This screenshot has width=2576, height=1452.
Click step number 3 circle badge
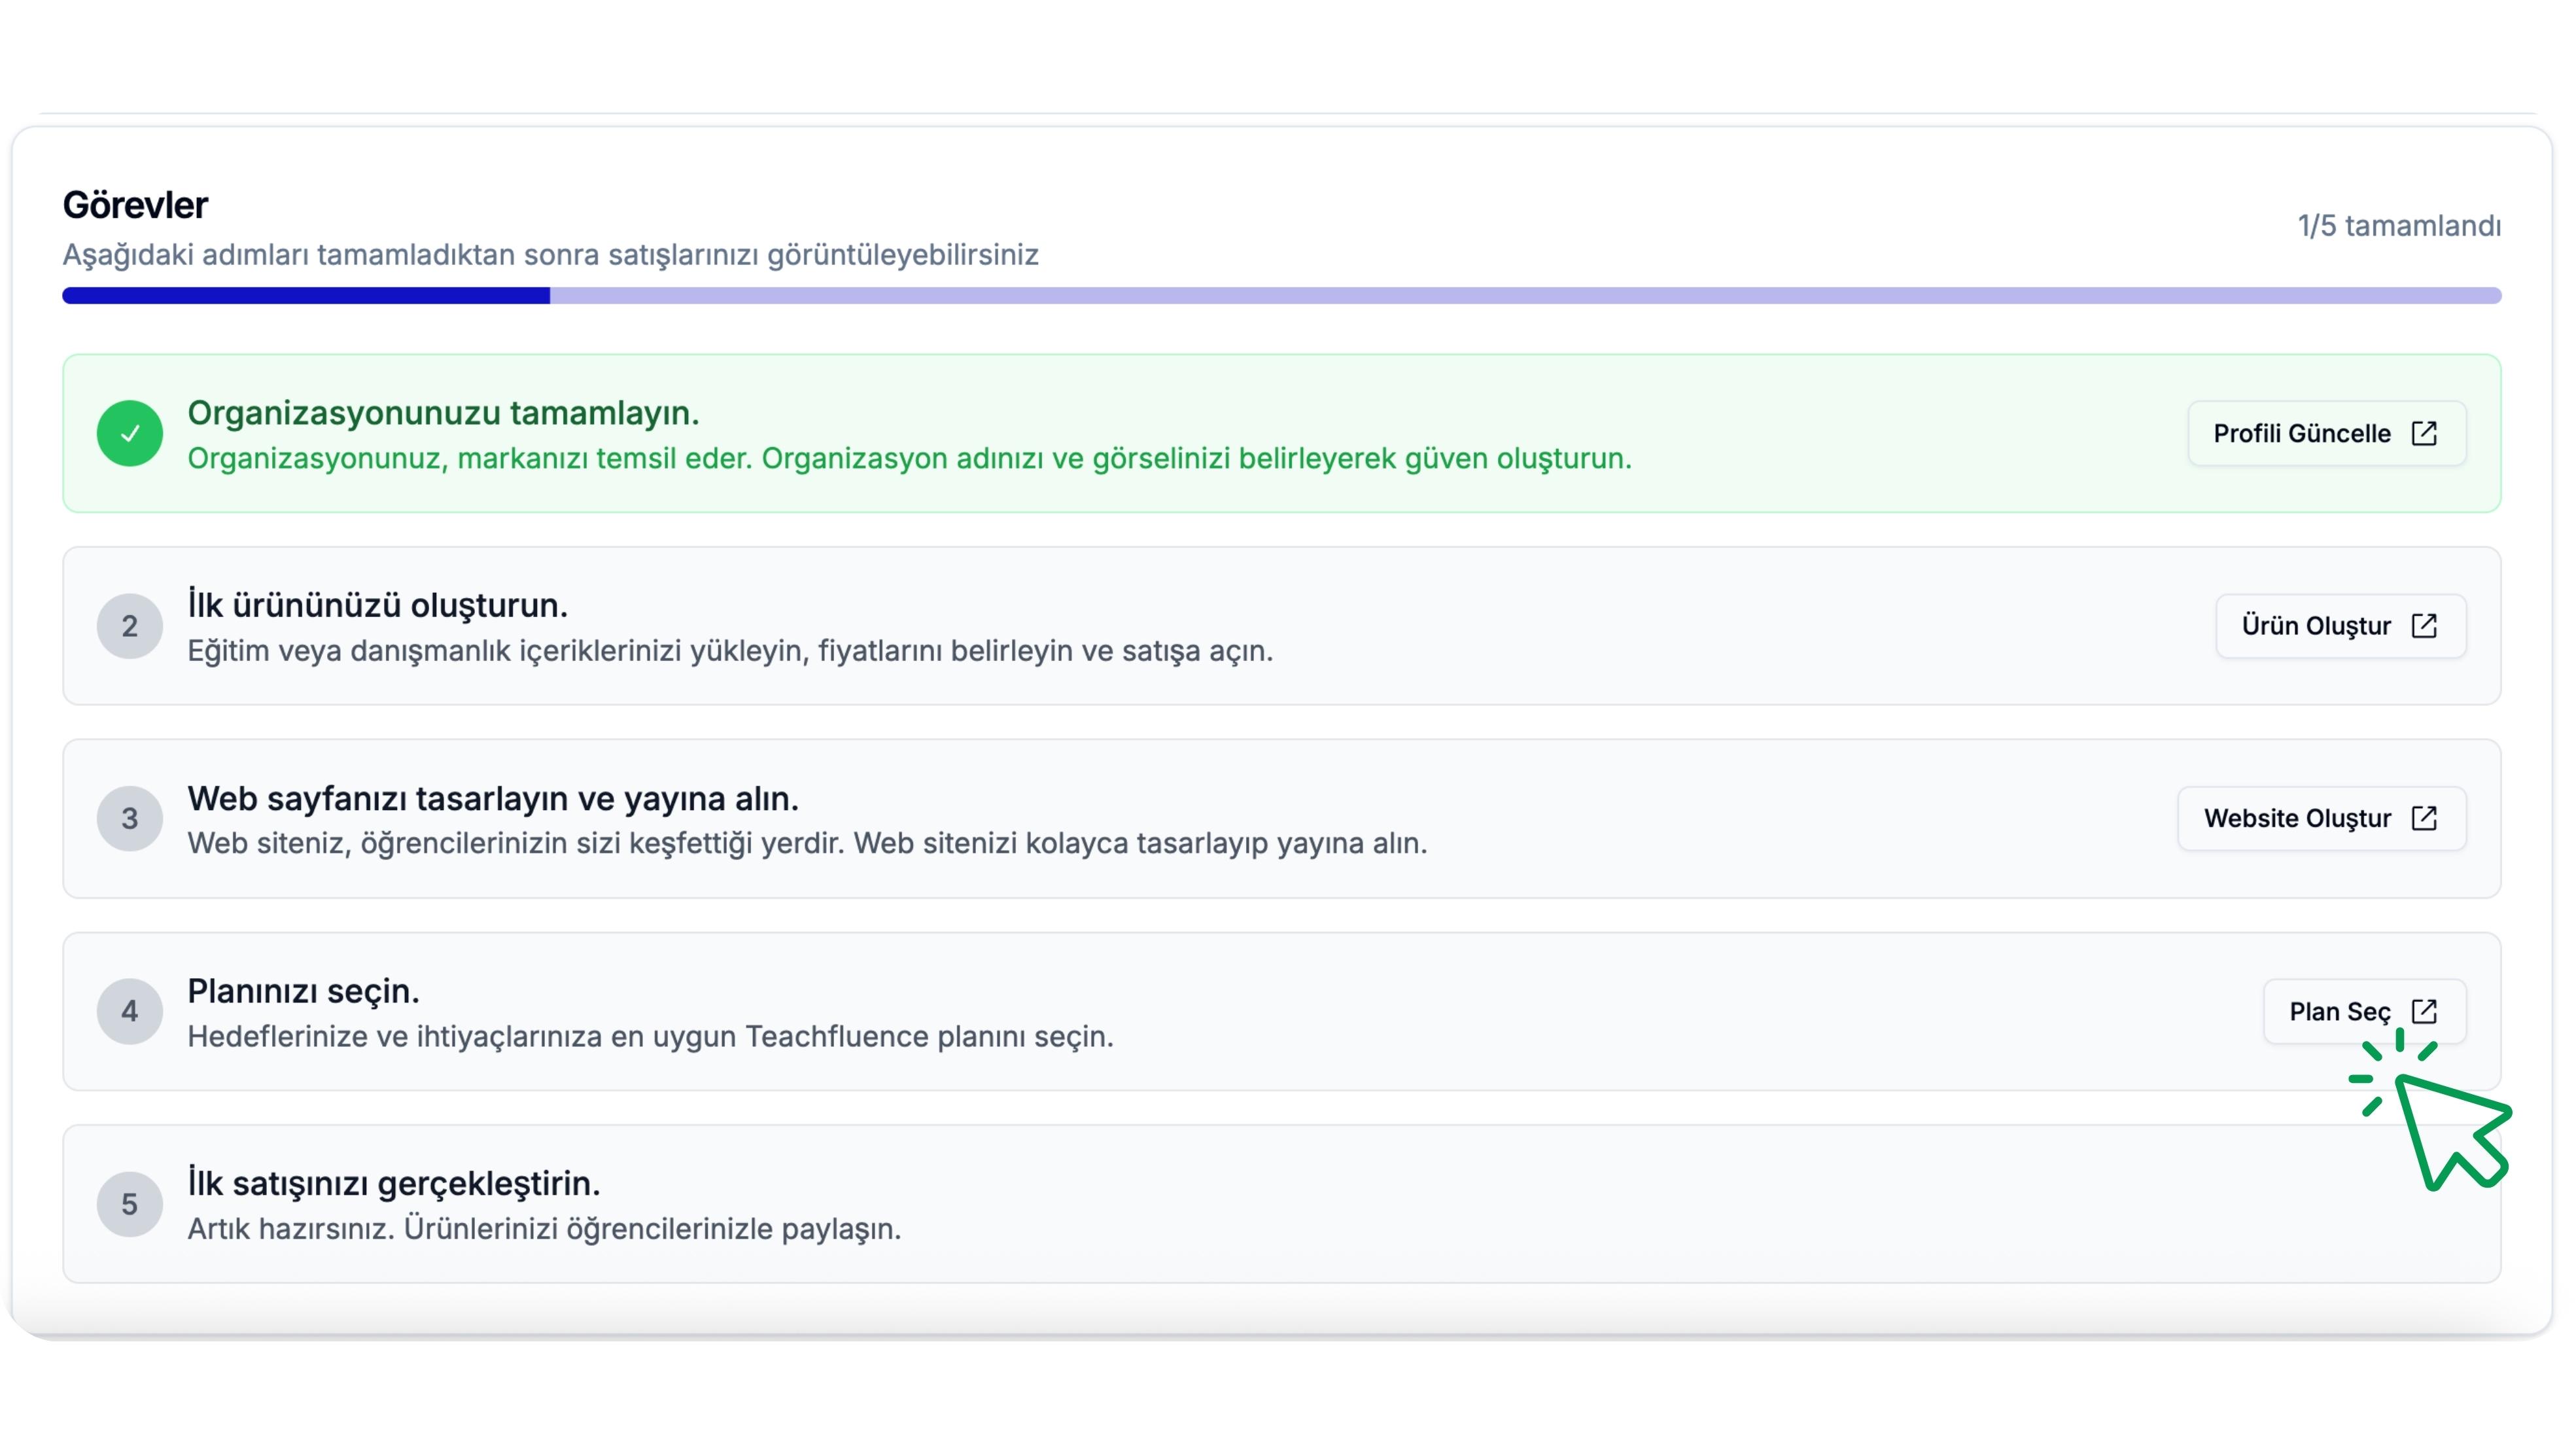[130, 818]
